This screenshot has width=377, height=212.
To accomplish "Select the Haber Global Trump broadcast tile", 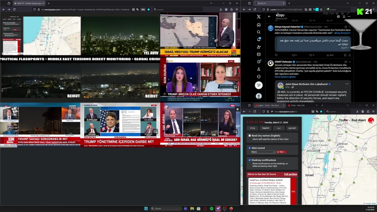I will (x=120, y=125).
